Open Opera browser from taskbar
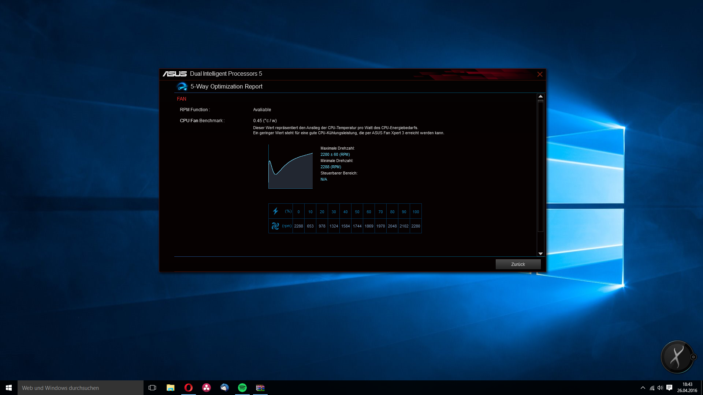The width and height of the screenshot is (703, 395). [x=188, y=388]
